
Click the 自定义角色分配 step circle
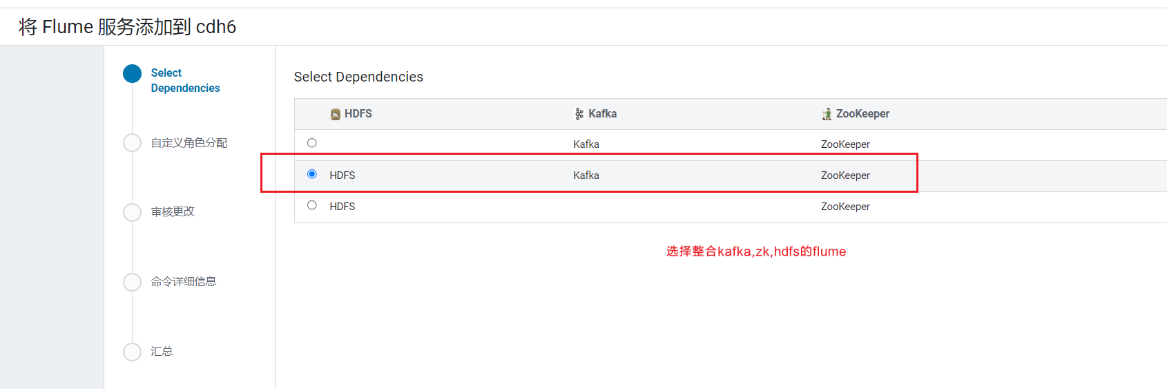point(132,142)
